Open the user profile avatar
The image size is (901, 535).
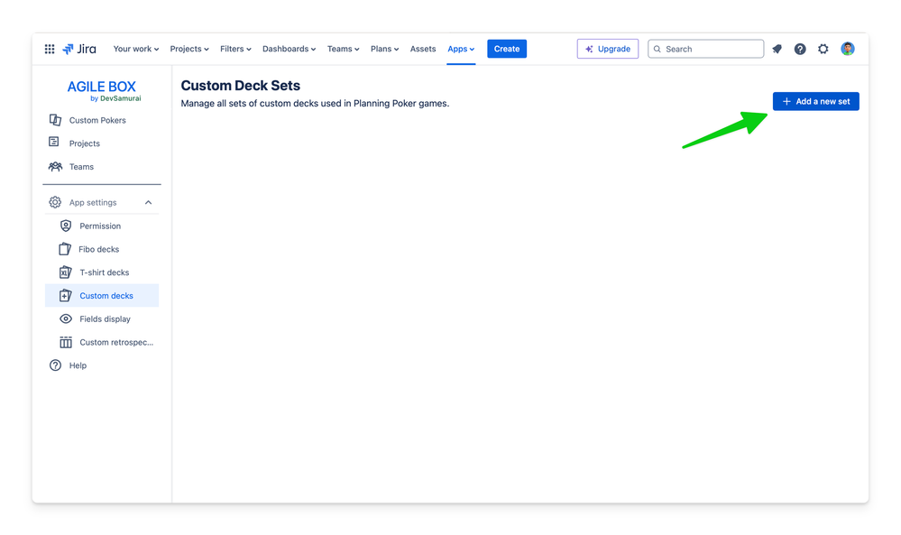pos(848,49)
